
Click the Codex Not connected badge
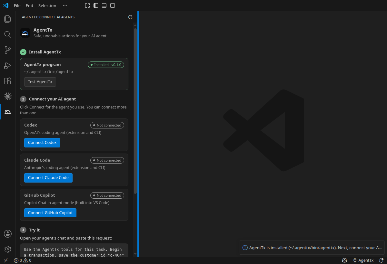point(107,125)
